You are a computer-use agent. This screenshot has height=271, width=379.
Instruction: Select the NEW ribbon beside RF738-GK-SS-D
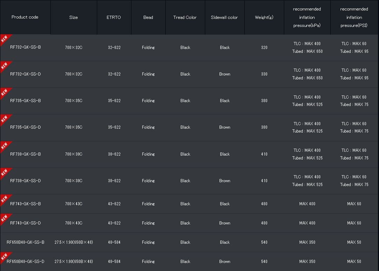tap(5, 172)
